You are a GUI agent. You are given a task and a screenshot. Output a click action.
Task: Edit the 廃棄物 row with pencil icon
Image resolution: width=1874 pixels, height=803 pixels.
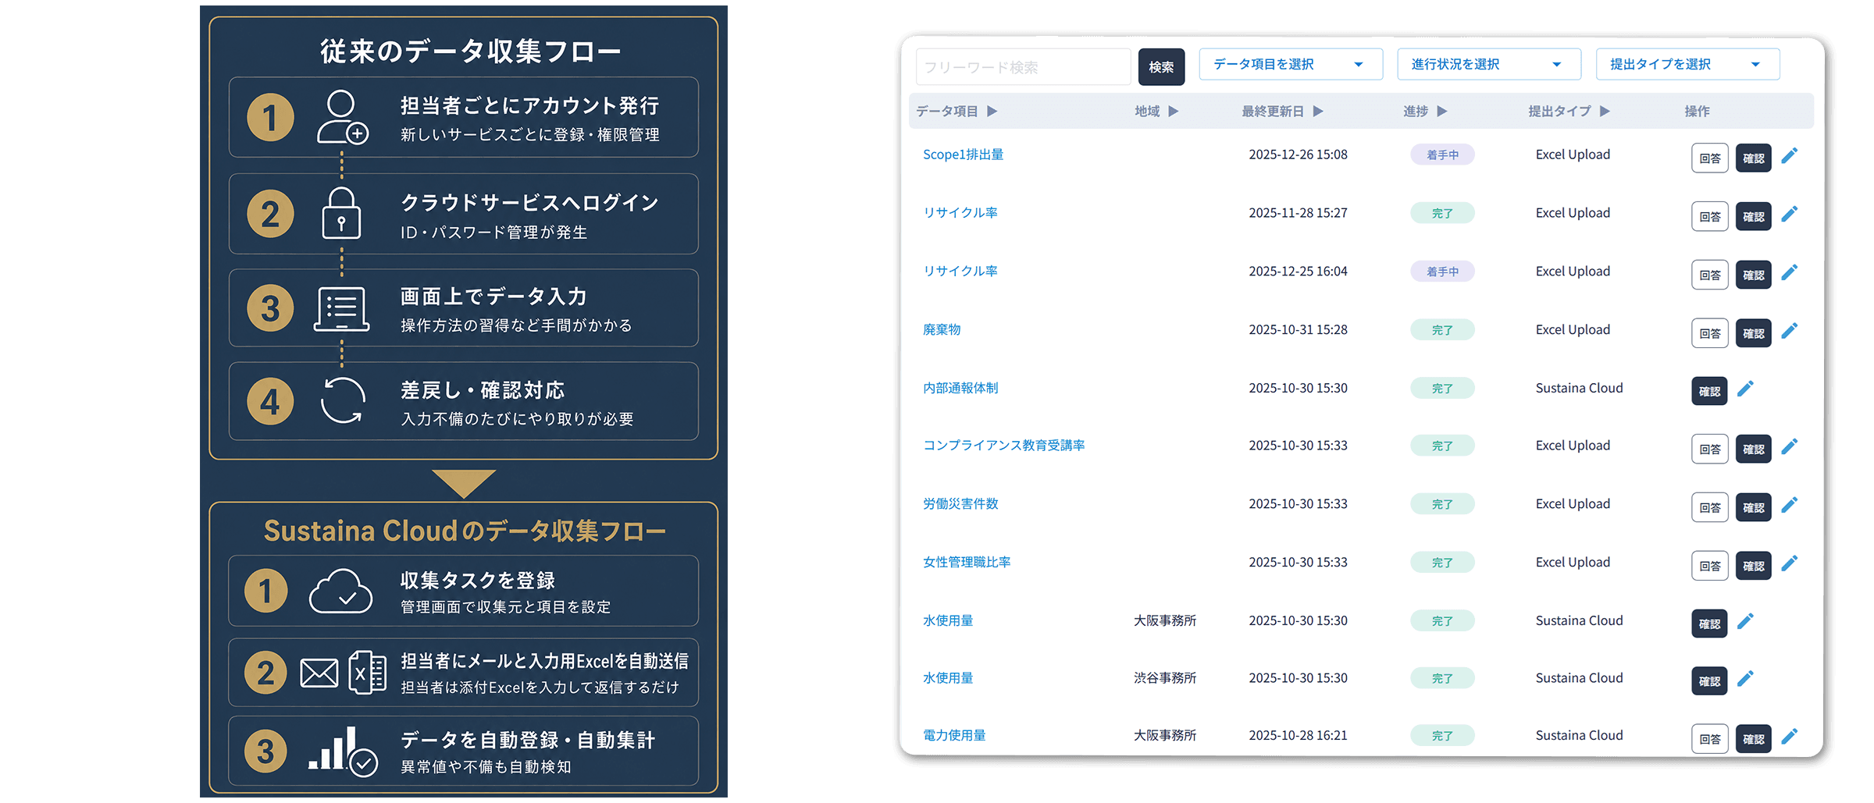pos(1790,331)
